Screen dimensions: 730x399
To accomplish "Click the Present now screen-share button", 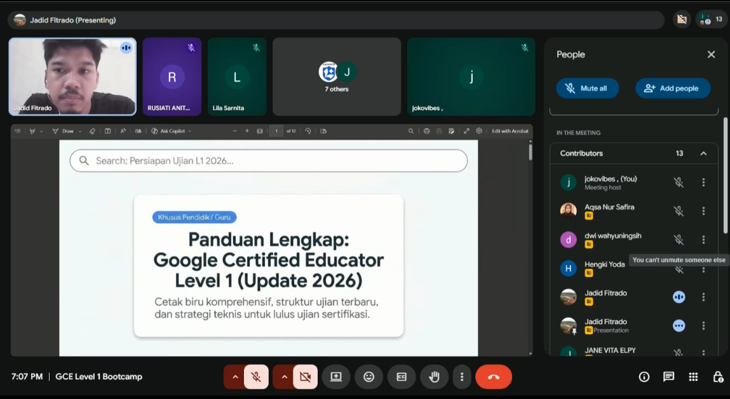I will point(336,377).
